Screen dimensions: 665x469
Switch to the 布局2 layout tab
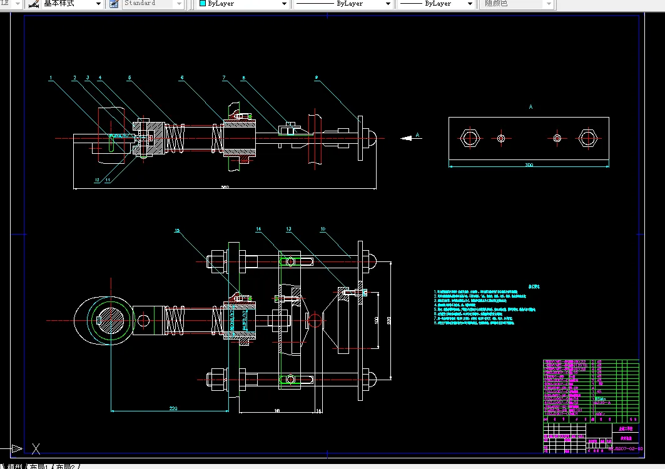coord(66,466)
